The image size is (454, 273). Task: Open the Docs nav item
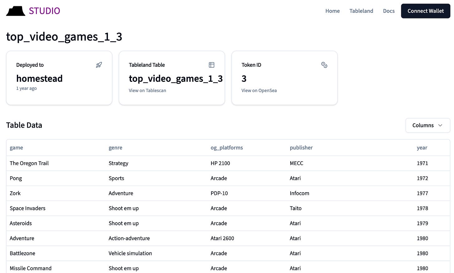[389, 11]
